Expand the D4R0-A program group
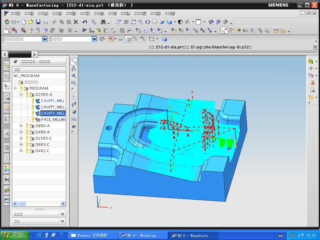The image size is (320, 240). point(21,132)
